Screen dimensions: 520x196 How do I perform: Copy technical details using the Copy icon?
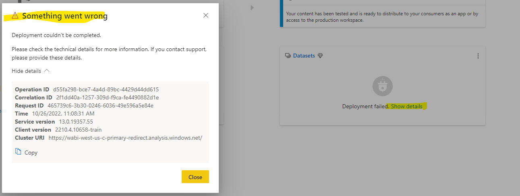(x=18, y=152)
